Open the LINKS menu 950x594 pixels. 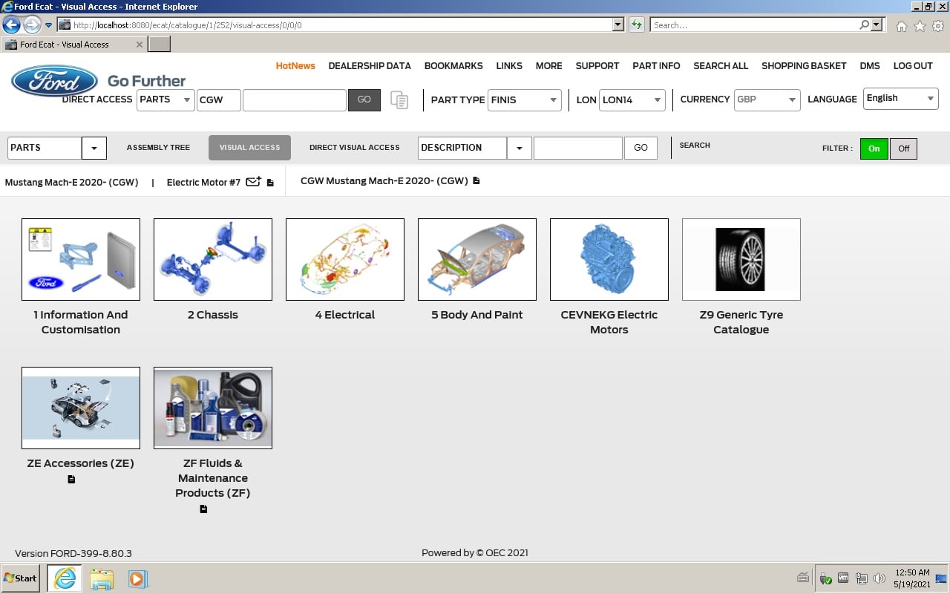509,65
